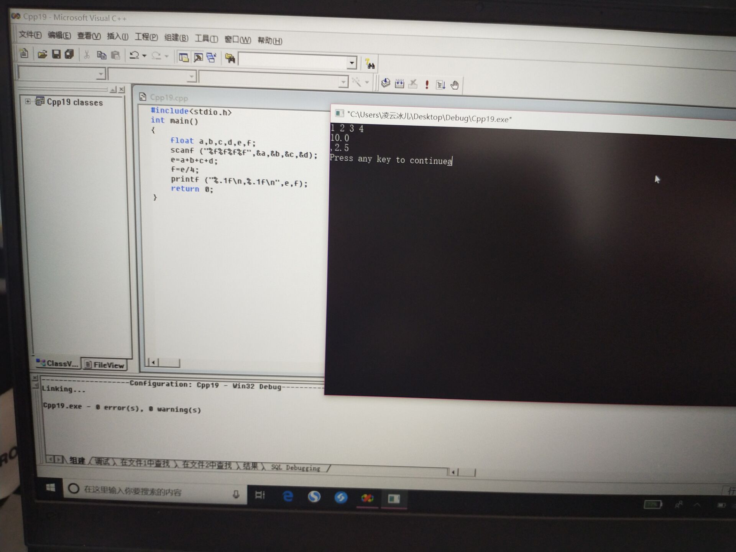This screenshot has width=736, height=552.
Task: Run the program with the red exclamation icon
Action: [x=427, y=84]
